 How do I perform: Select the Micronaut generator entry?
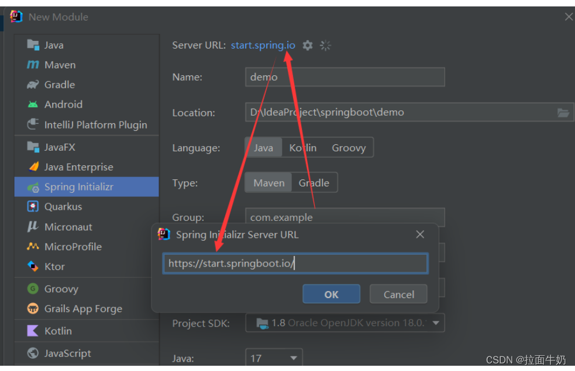87,227
